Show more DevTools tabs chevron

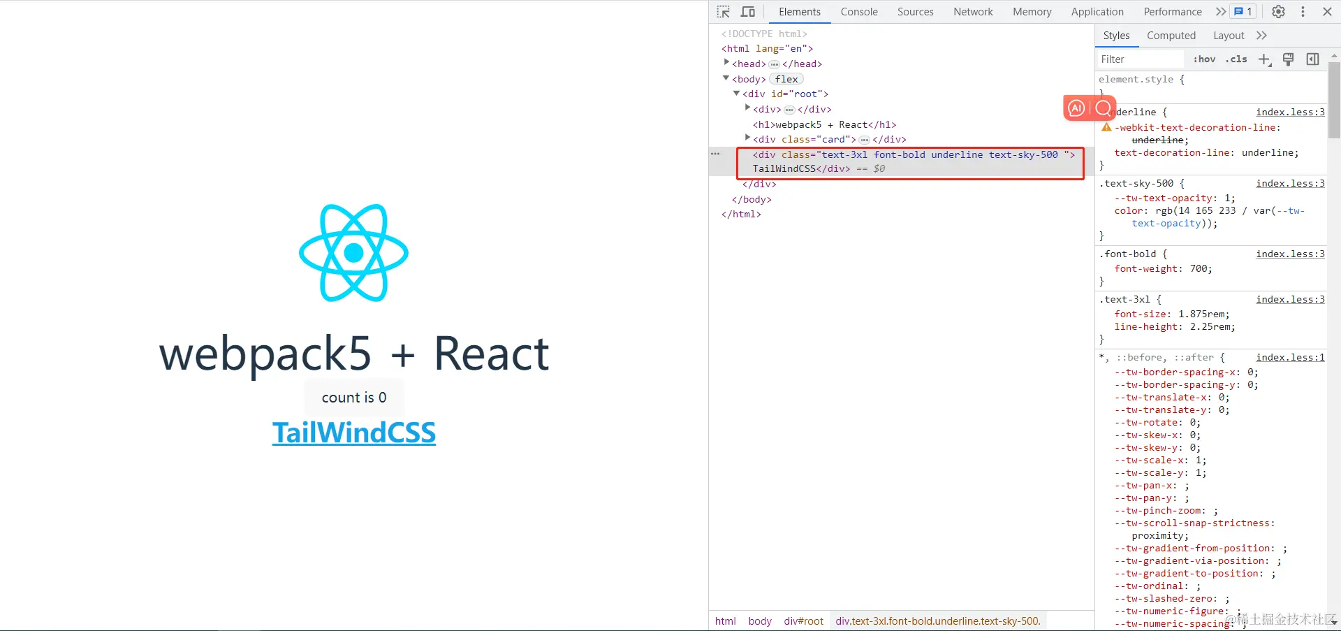pos(1220,12)
